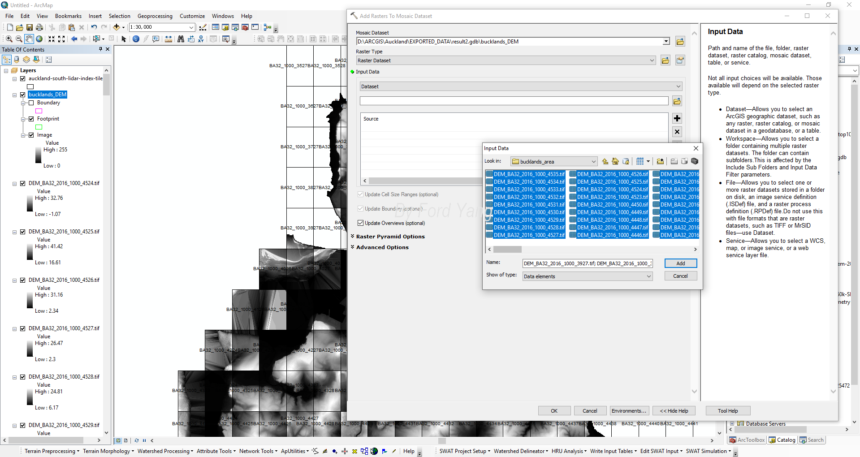Image resolution: width=860 pixels, height=457 pixels.
Task: Go up one level in Input Data dialog
Action: (605, 161)
